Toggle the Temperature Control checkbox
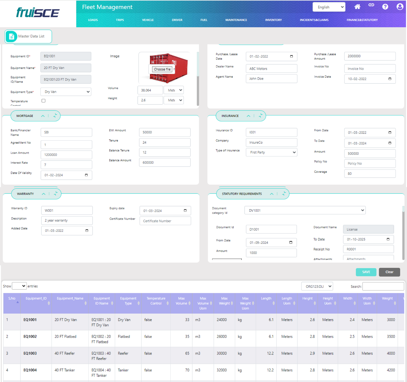This screenshot has width=407, height=382. point(43,101)
